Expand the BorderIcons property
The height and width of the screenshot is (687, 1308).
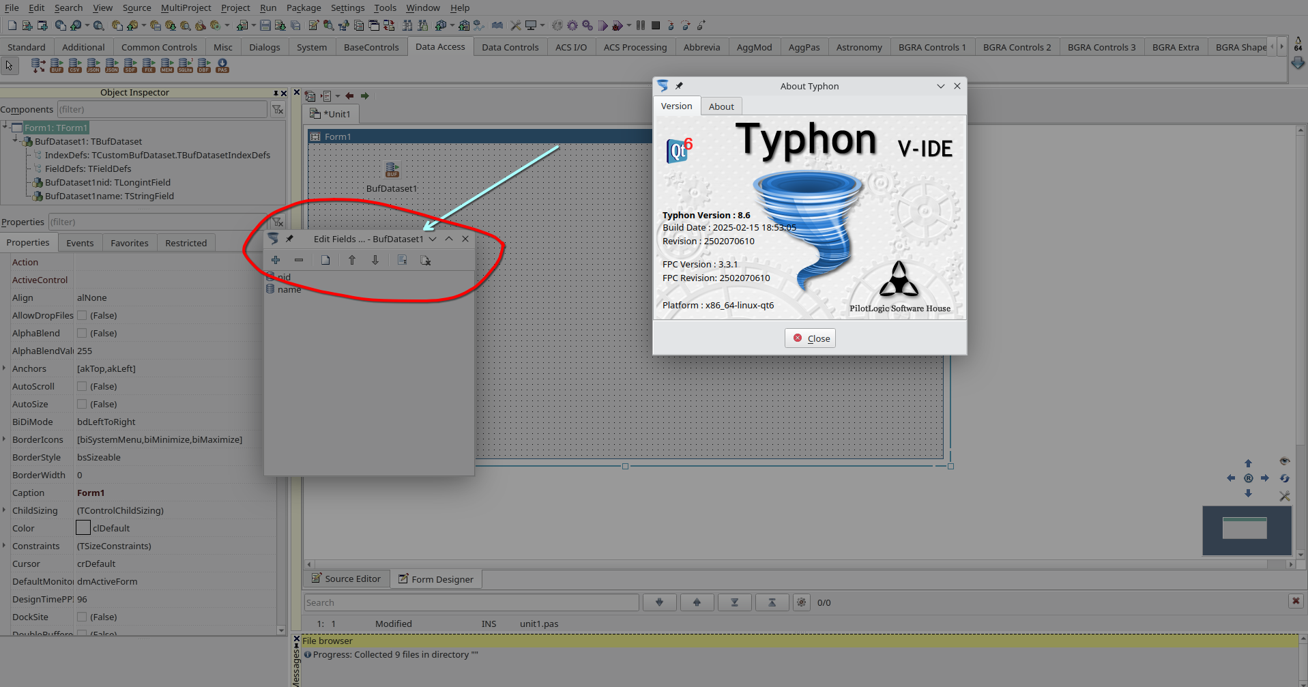click(x=5, y=439)
